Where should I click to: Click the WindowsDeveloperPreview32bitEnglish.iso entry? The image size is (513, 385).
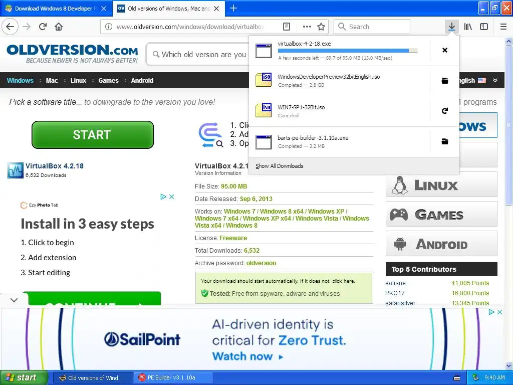[339, 81]
